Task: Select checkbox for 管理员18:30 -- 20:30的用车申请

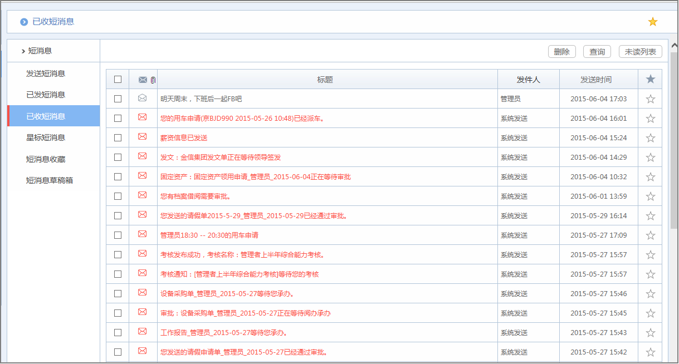Action: point(118,235)
